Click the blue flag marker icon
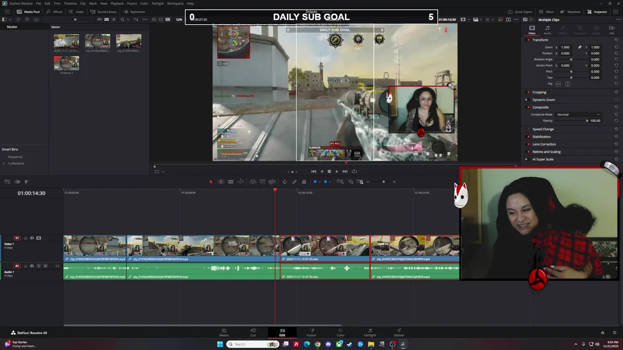This screenshot has height=350, width=623. pyautogui.click(x=315, y=182)
